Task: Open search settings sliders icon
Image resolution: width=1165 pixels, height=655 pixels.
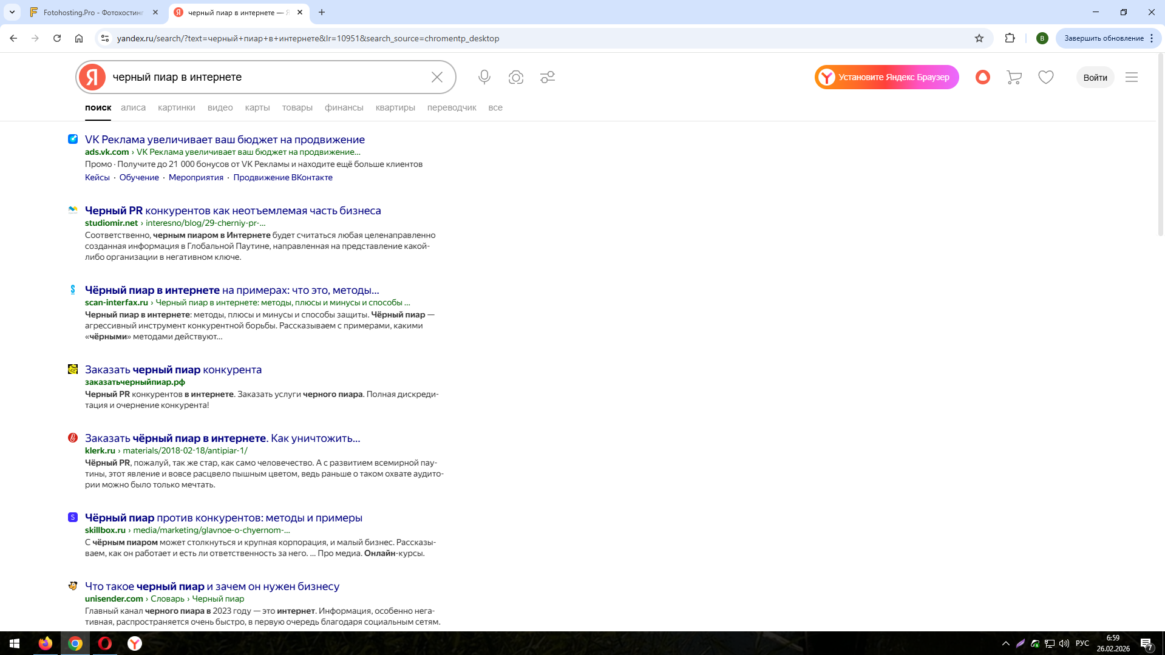Action: 548,77
